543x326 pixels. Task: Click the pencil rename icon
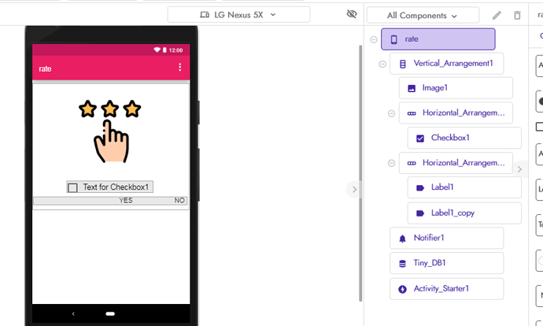pos(497,15)
